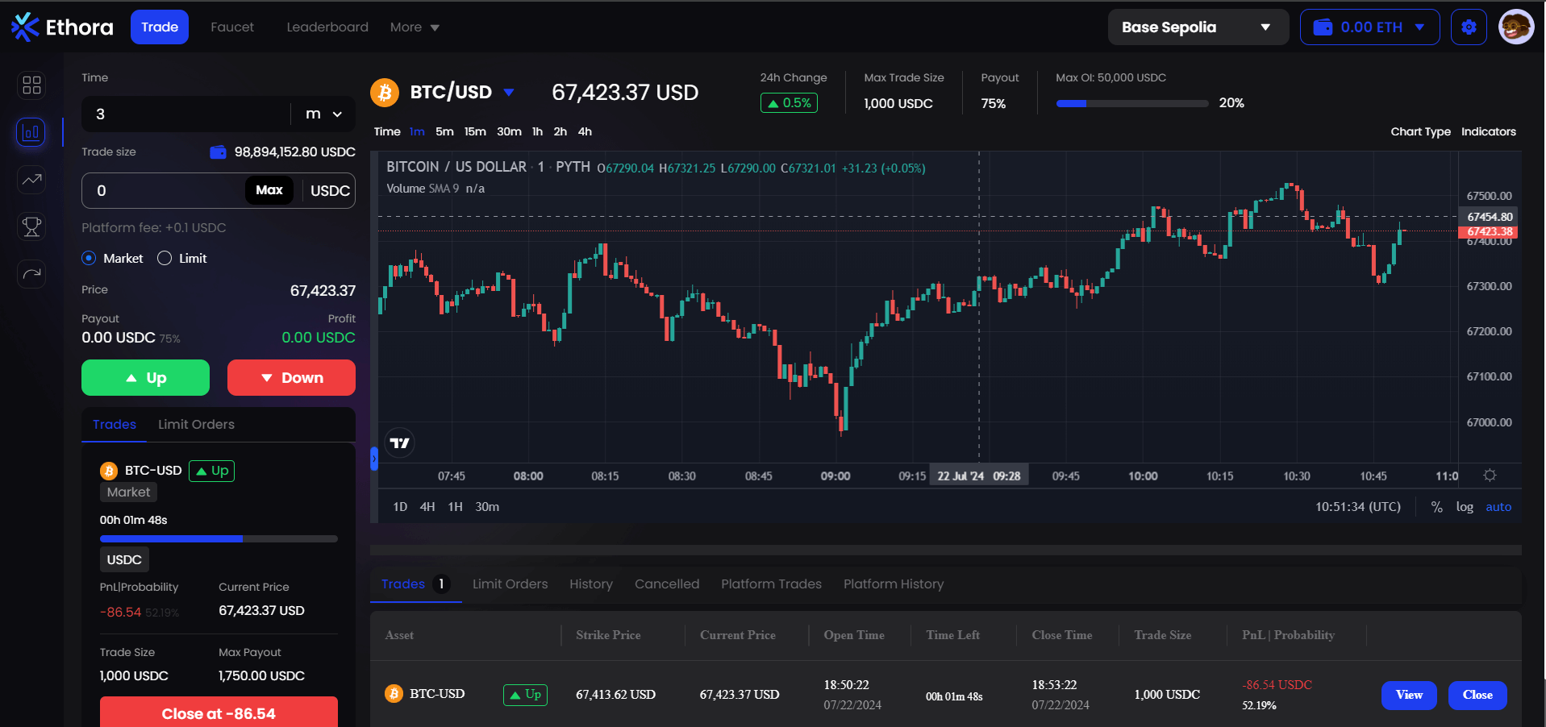Image resolution: width=1546 pixels, height=727 pixels.
Task: Click the trade size input field
Action: click(161, 191)
